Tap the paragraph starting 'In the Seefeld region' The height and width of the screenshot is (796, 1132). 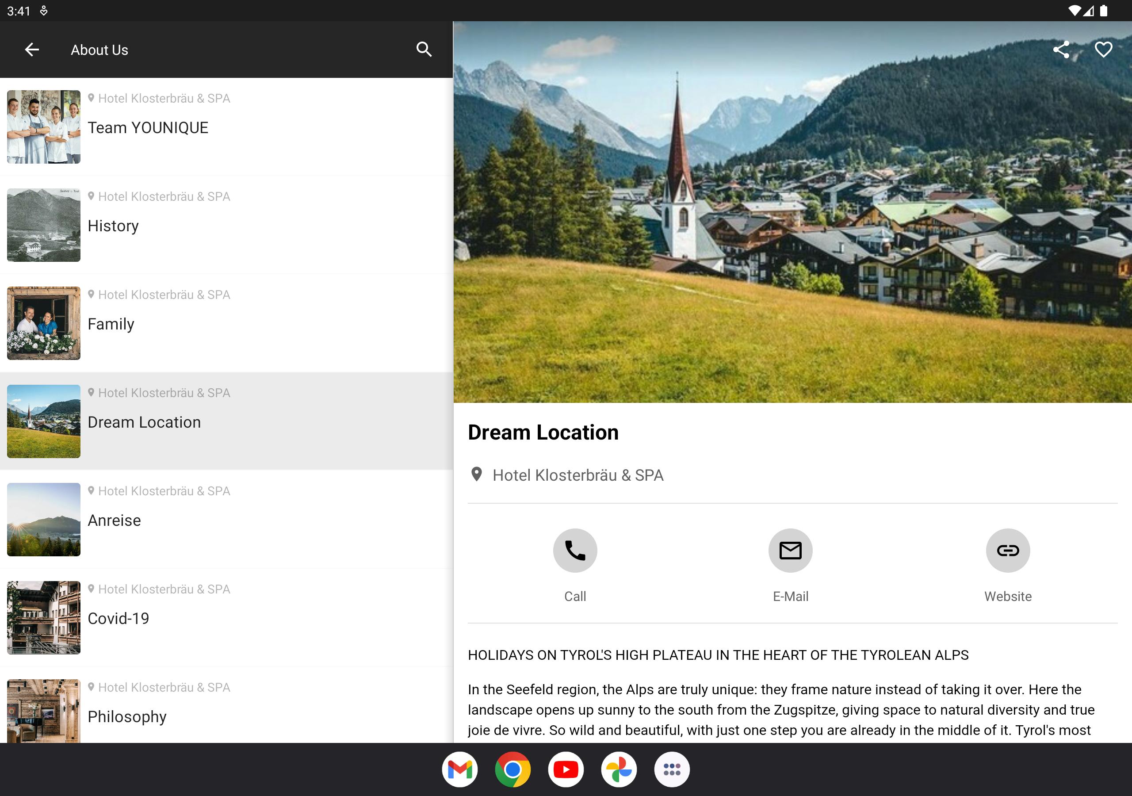point(781,710)
